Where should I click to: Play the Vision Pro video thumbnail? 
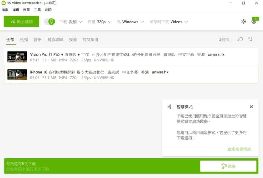[17, 57]
